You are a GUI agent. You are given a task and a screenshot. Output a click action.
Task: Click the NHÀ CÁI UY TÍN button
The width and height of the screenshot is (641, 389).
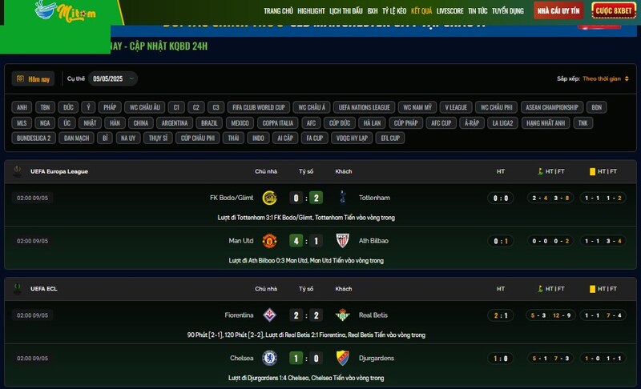pos(558,10)
